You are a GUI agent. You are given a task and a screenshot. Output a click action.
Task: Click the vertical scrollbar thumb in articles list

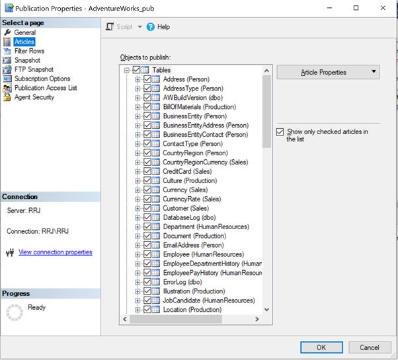(266, 111)
